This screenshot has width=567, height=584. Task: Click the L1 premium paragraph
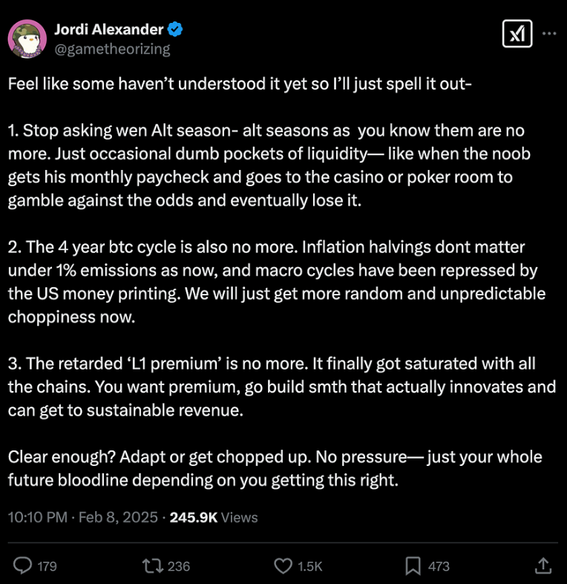(281, 387)
